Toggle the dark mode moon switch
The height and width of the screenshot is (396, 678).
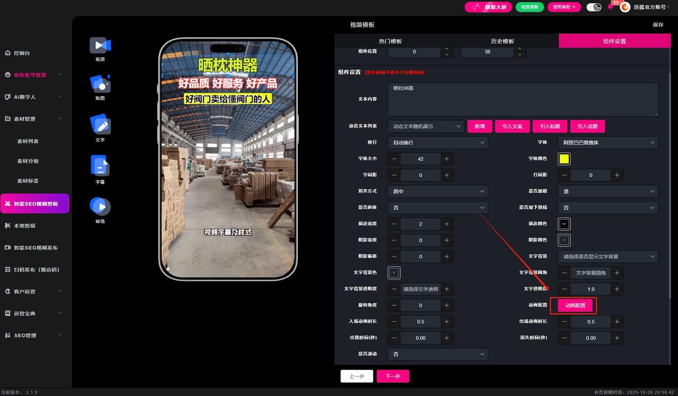point(594,7)
